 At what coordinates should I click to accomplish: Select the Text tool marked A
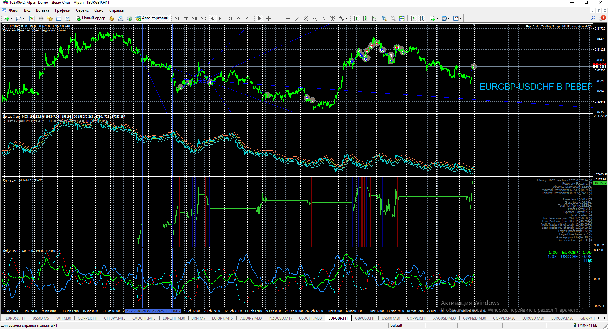tap(323, 18)
